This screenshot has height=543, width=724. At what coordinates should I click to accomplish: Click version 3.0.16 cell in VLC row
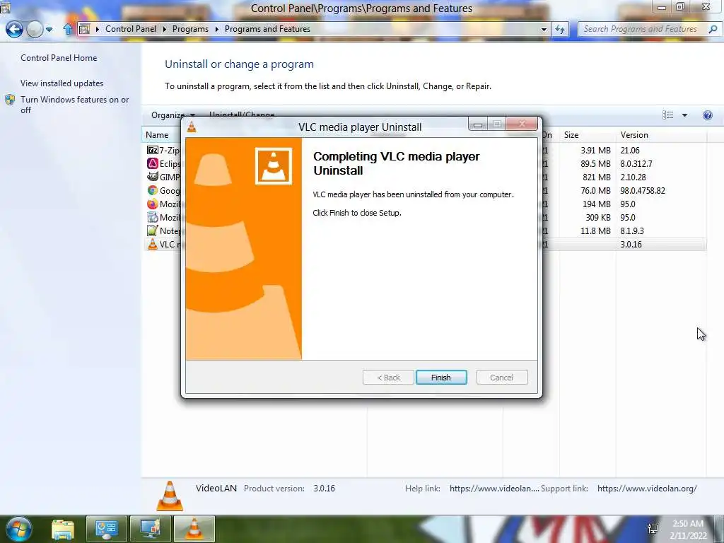(631, 244)
